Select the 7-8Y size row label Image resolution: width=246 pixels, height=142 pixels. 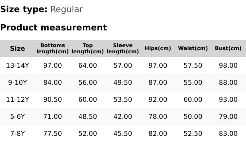pyautogui.click(x=17, y=133)
